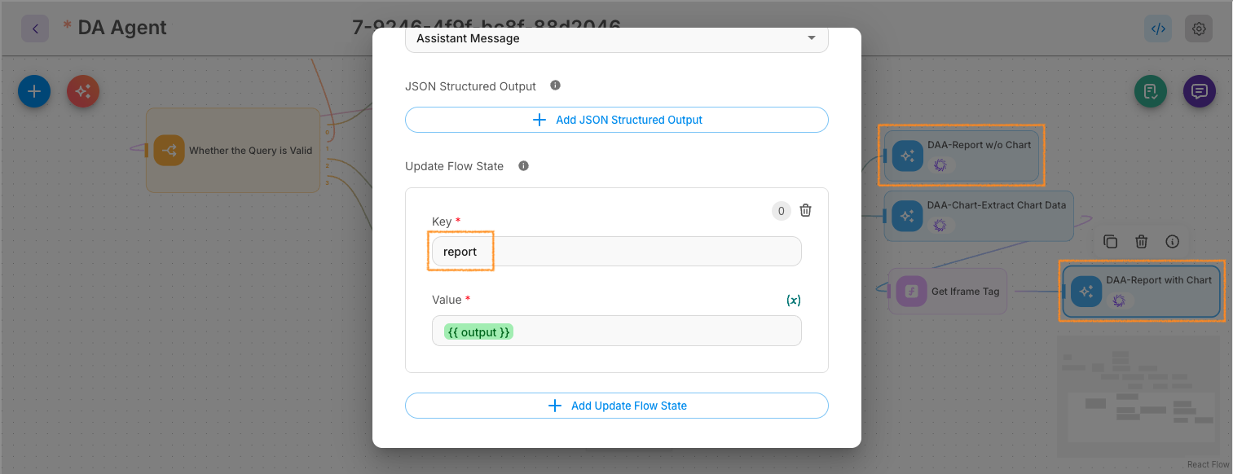Click the info icon beside JSON Structured Output

point(555,86)
